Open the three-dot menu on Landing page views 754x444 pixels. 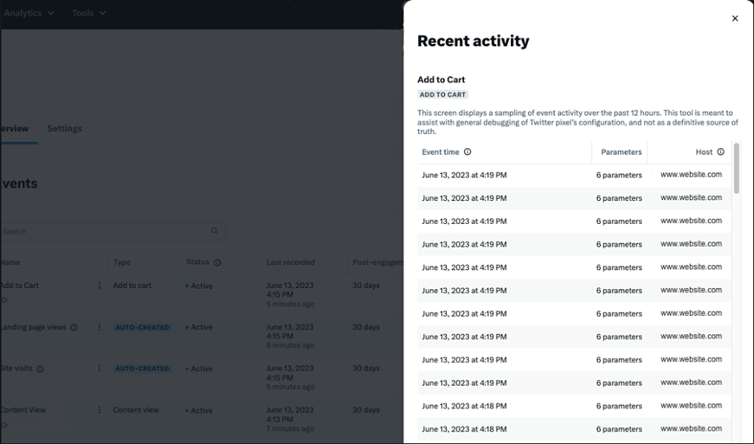(x=99, y=327)
